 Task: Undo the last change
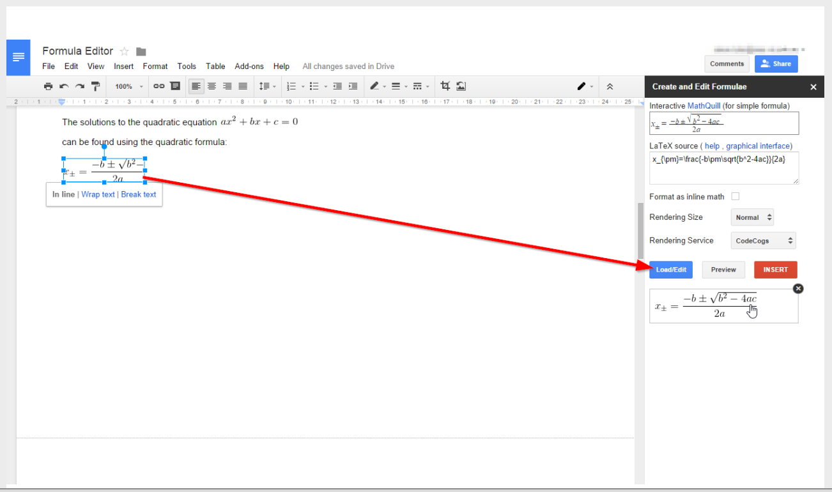63,86
